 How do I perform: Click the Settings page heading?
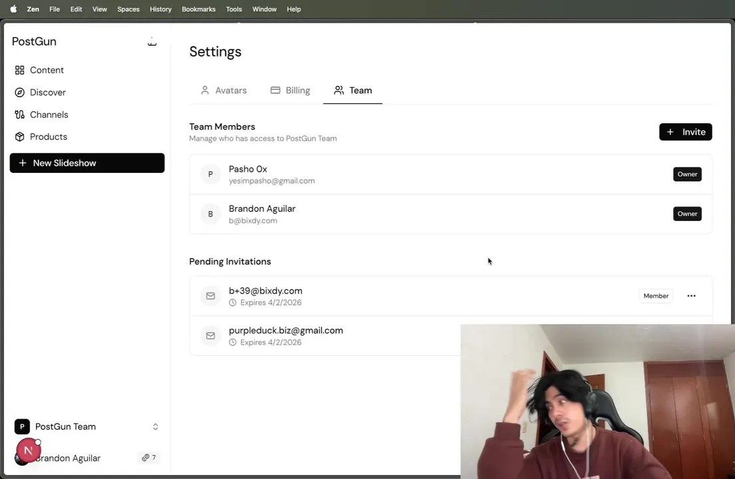point(215,51)
